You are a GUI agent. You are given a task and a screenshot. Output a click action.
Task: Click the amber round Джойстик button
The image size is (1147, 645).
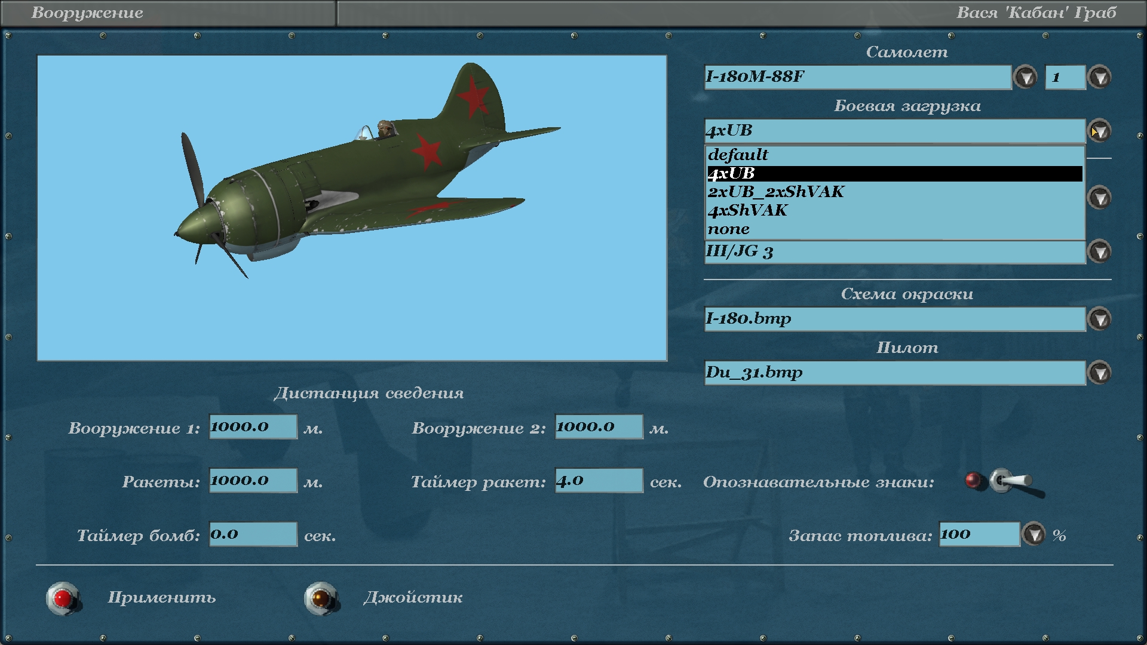tap(321, 598)
